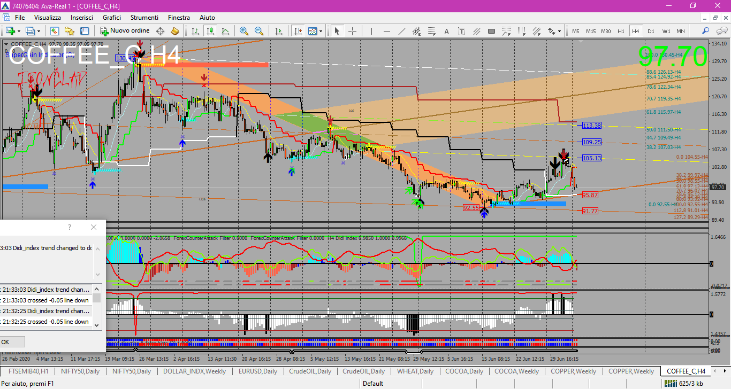The image size is (731, 389).
Task: Switch timeframe to H1
Action: click(621, 31)
